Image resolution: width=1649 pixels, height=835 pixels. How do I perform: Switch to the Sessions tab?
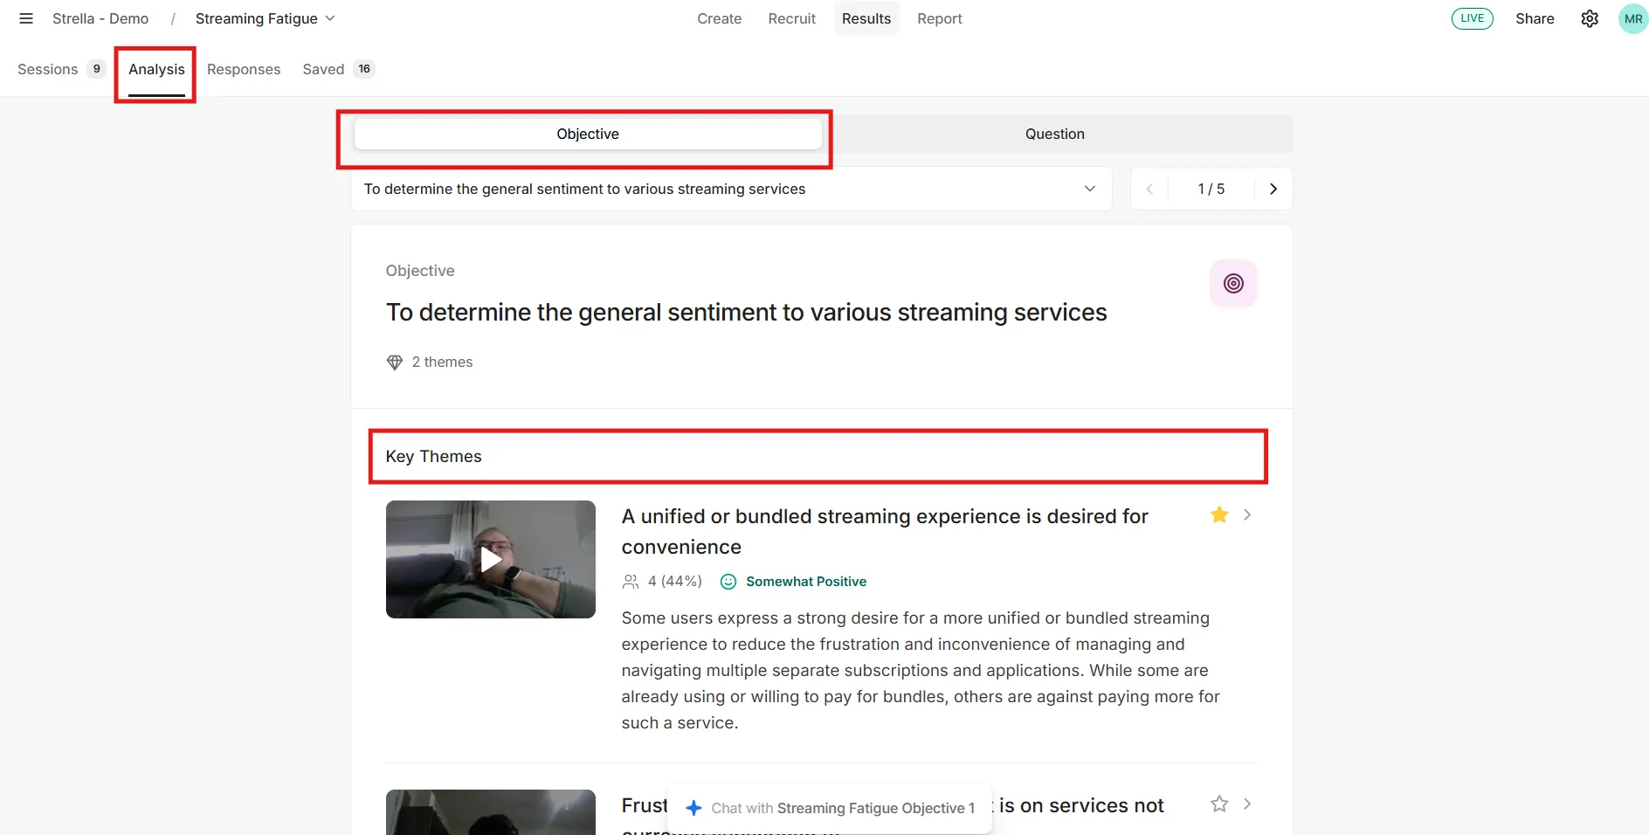61,69
